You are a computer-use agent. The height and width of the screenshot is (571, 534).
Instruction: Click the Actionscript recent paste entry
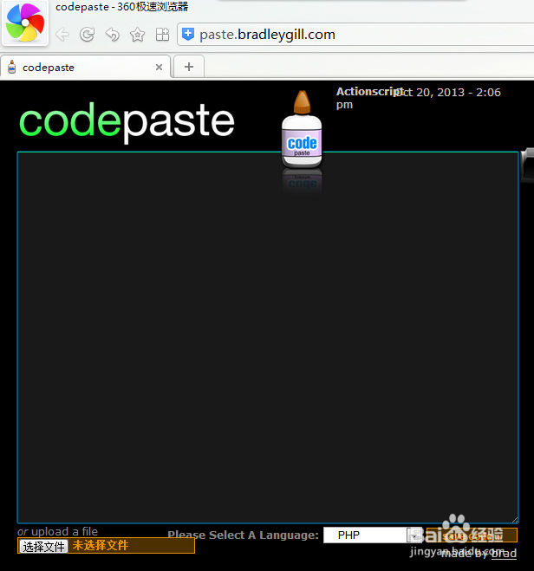click(368, 91)
